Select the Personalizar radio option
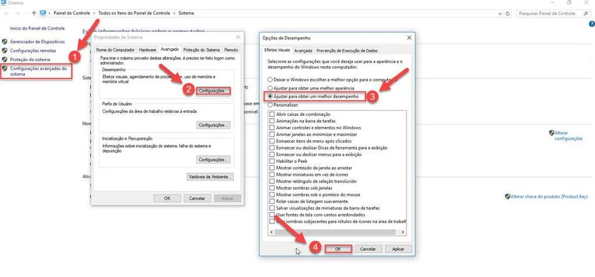 pos(270,105)
